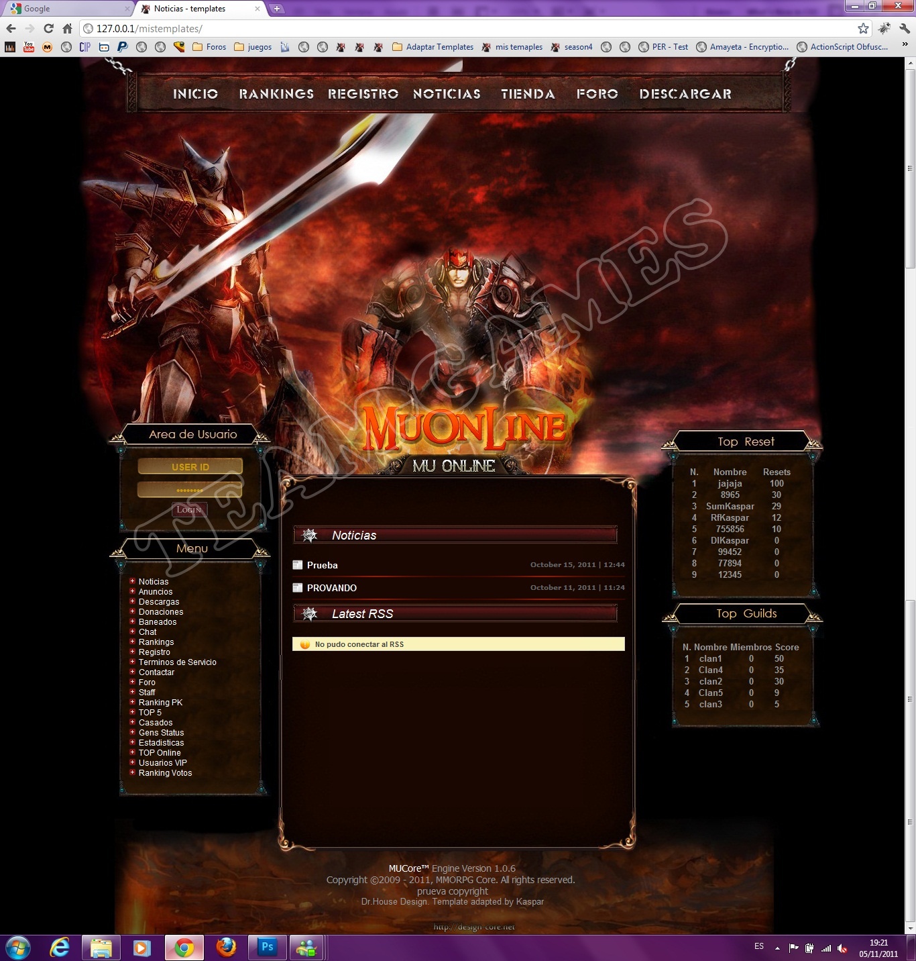916x961 pixels.
Task: Open Noticias in the side Menu
Action: pyautogui.click(x=154, y=582)
